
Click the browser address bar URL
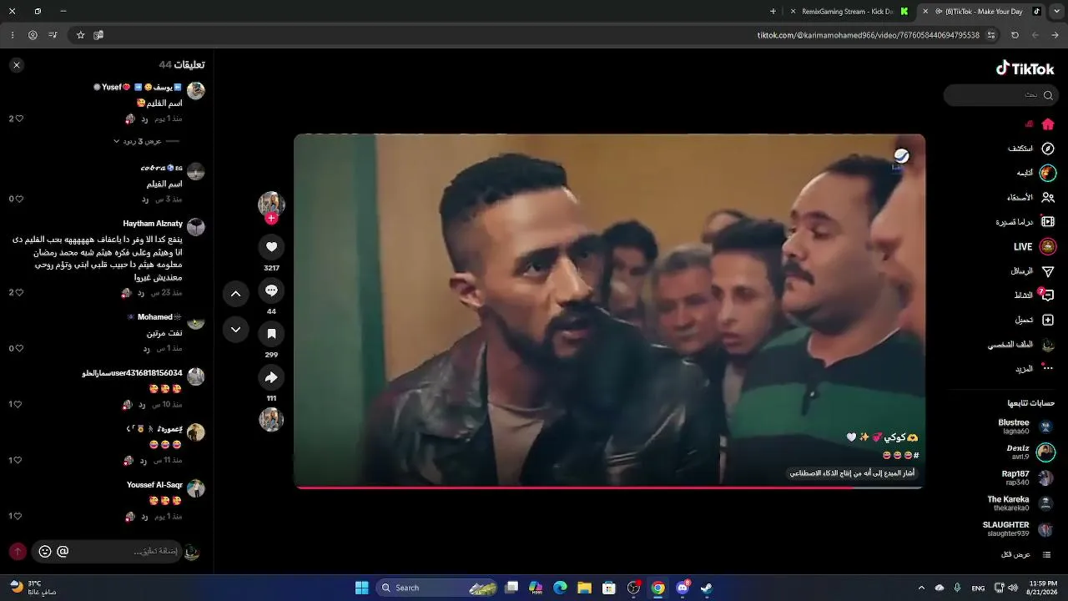[x=868, y=35]
